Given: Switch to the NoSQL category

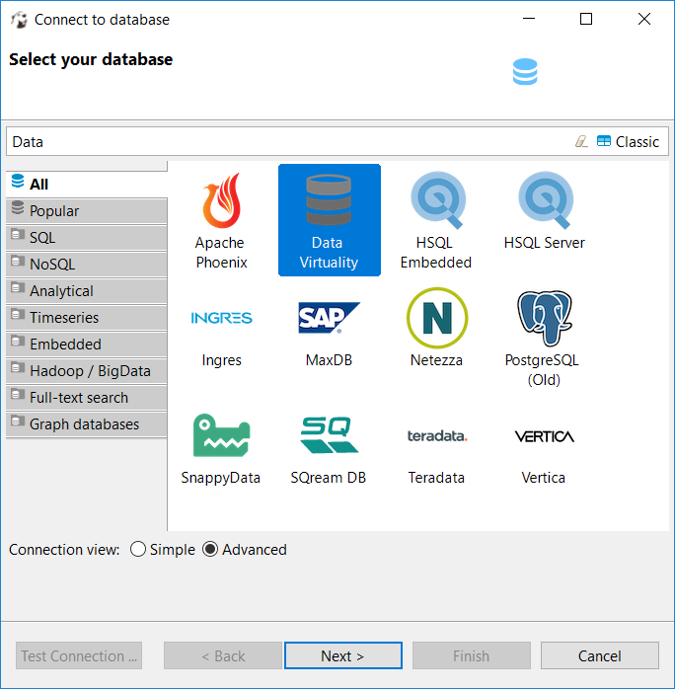Looking at the screenshot, I should click(87, 265).
